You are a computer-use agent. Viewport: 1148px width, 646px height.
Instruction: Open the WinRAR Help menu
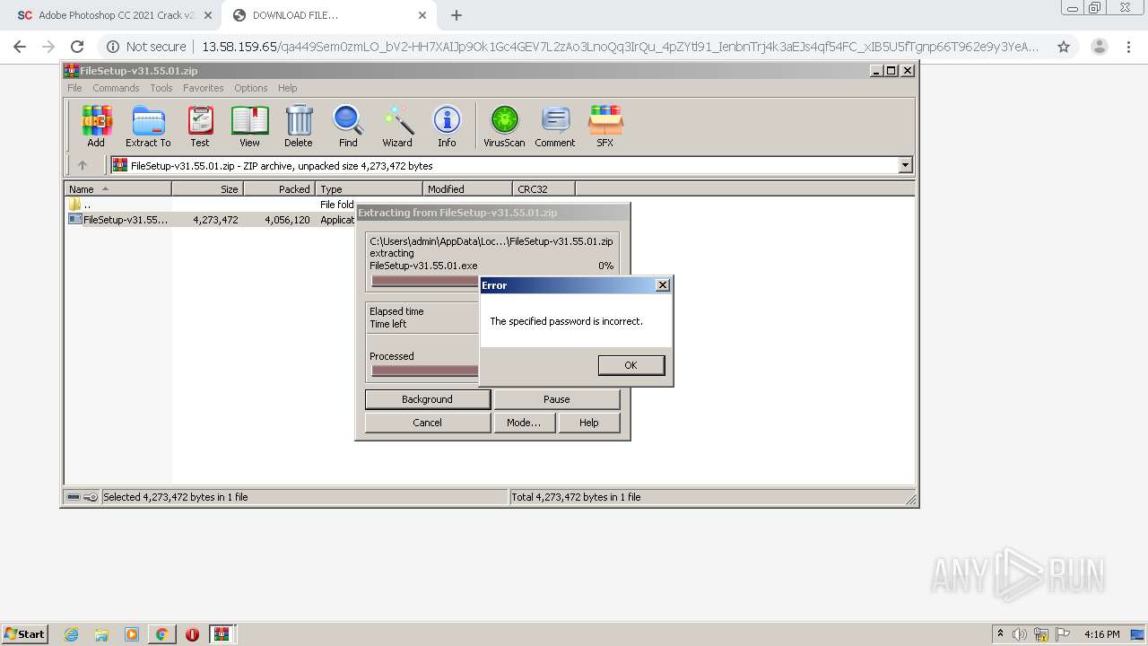[287, 88]
